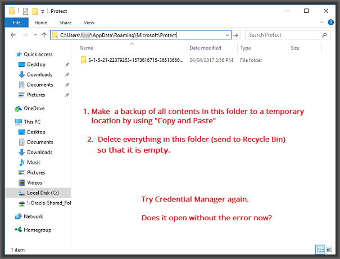
Task: Click inside the Search Protect field
Action: 281,35
